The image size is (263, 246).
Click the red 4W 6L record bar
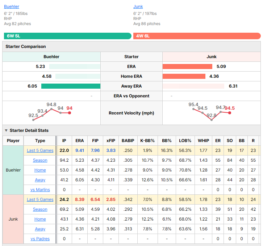click(x=197, y=36)
